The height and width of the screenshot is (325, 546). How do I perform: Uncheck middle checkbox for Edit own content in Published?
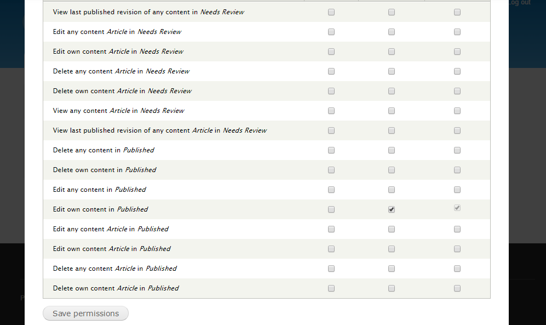click(x=392, y=209)
